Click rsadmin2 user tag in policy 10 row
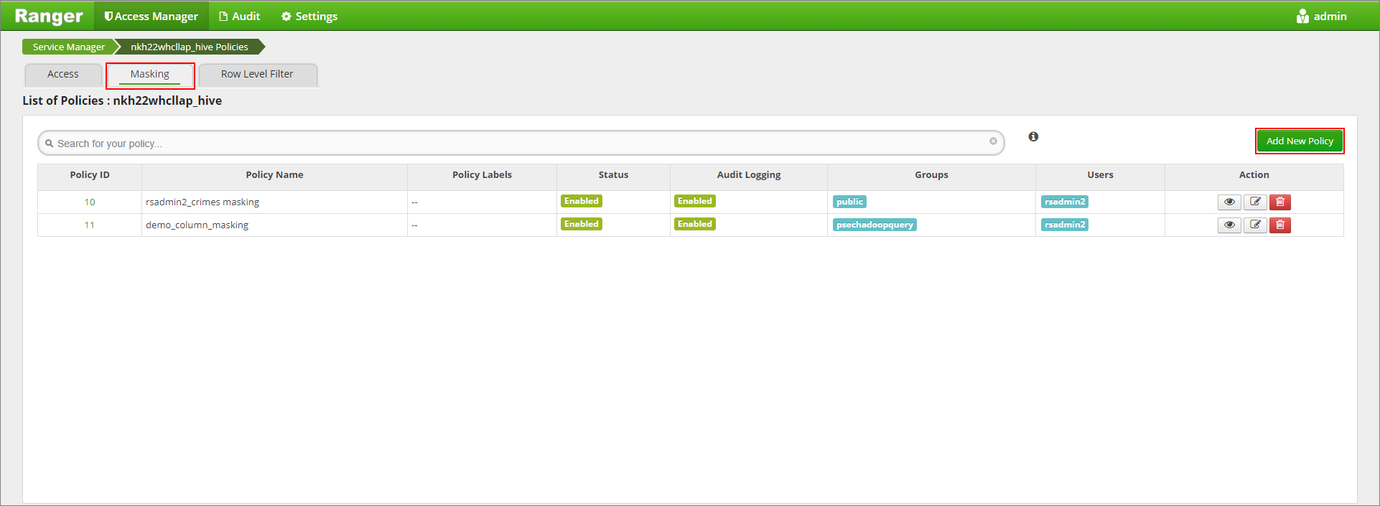1380x506 pixels. (x=1065, y=202)
